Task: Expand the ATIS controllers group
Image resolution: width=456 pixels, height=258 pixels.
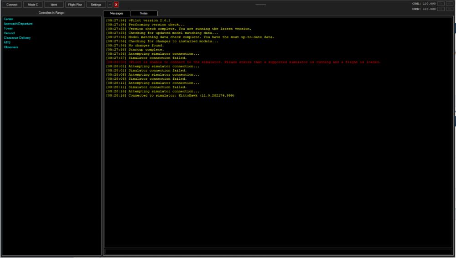Action: 7,42
